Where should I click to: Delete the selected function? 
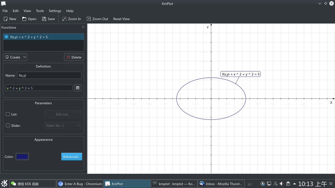74,57
